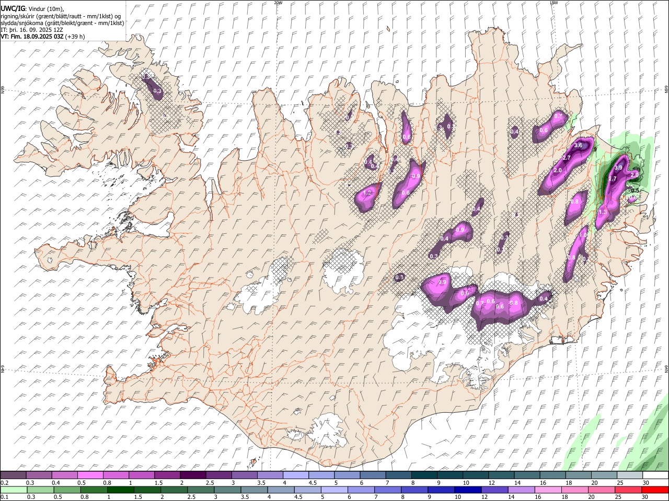Screen dimensions: 669x501
Task: Select the darkest purple 2 mm snow swatch
Action: click(x=193, y=475)
